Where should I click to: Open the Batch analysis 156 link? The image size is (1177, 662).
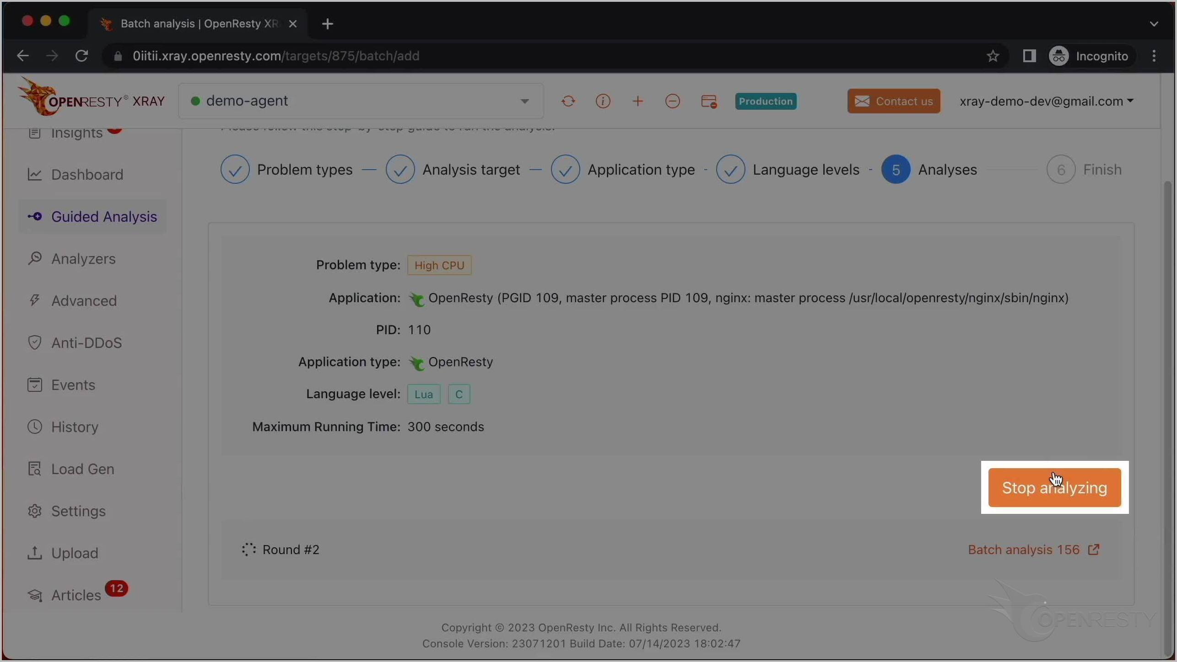tap(1024, 550)
